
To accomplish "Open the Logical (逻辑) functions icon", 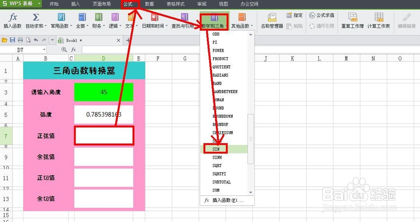I will [115, 17].
